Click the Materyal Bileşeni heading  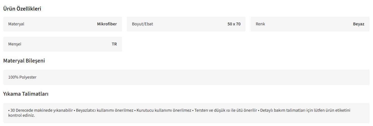(24, 61)
